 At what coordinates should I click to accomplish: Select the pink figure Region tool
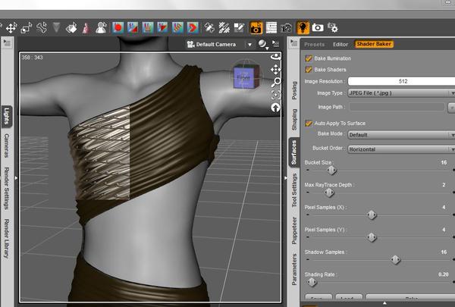pyautogui.click(x=86, y=28)
